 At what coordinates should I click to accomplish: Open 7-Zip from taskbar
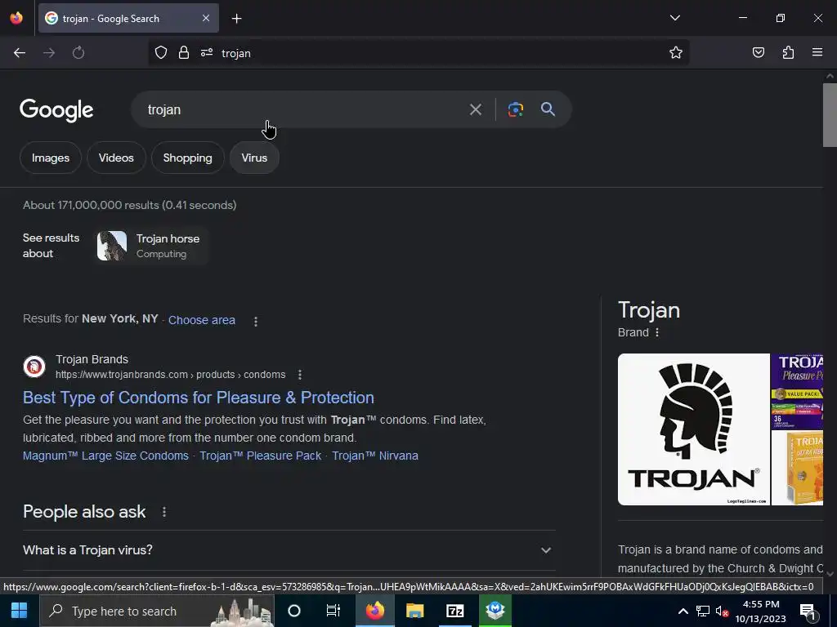(x=454, y=611)
